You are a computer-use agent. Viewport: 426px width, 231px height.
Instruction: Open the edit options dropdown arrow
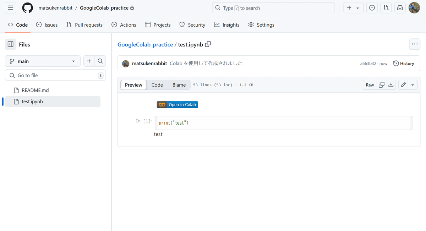[413, 85]
